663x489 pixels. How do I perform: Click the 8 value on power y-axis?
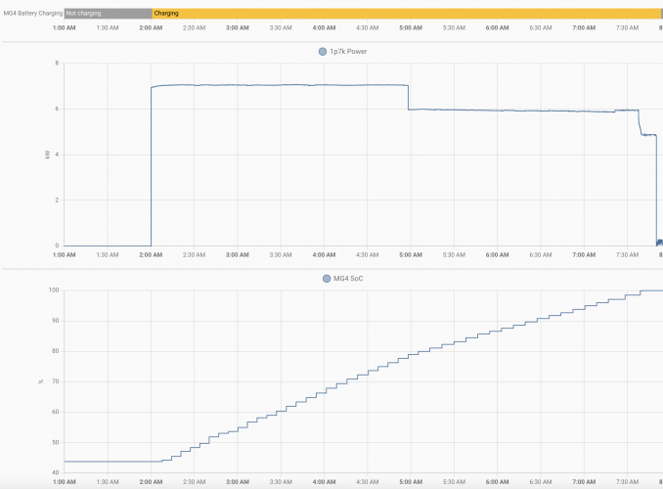[57, 64]
